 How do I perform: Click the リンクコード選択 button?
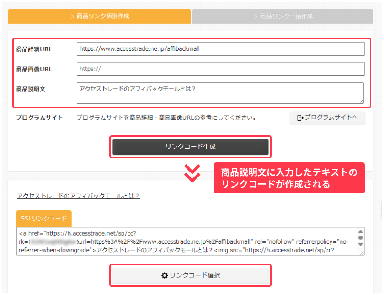(x=190, y=275)
